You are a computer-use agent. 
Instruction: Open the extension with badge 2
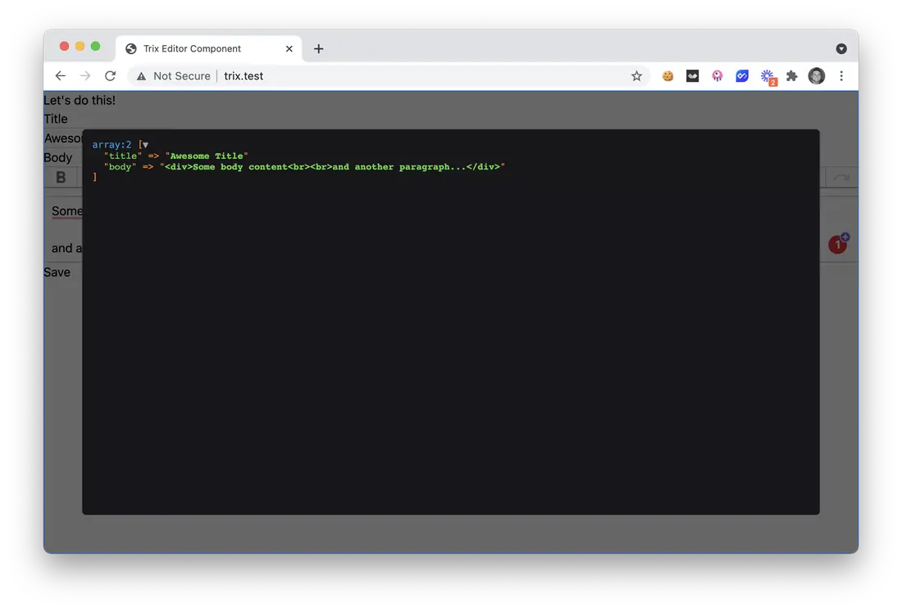pos(768,77)
